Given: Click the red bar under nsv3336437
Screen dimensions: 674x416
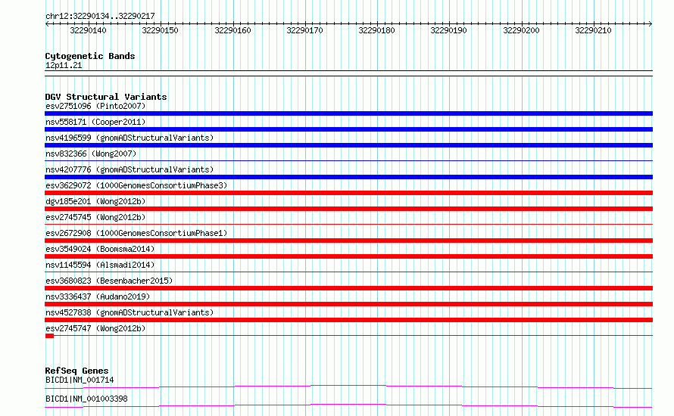Looking at the screenshot, I should point(348,304).
